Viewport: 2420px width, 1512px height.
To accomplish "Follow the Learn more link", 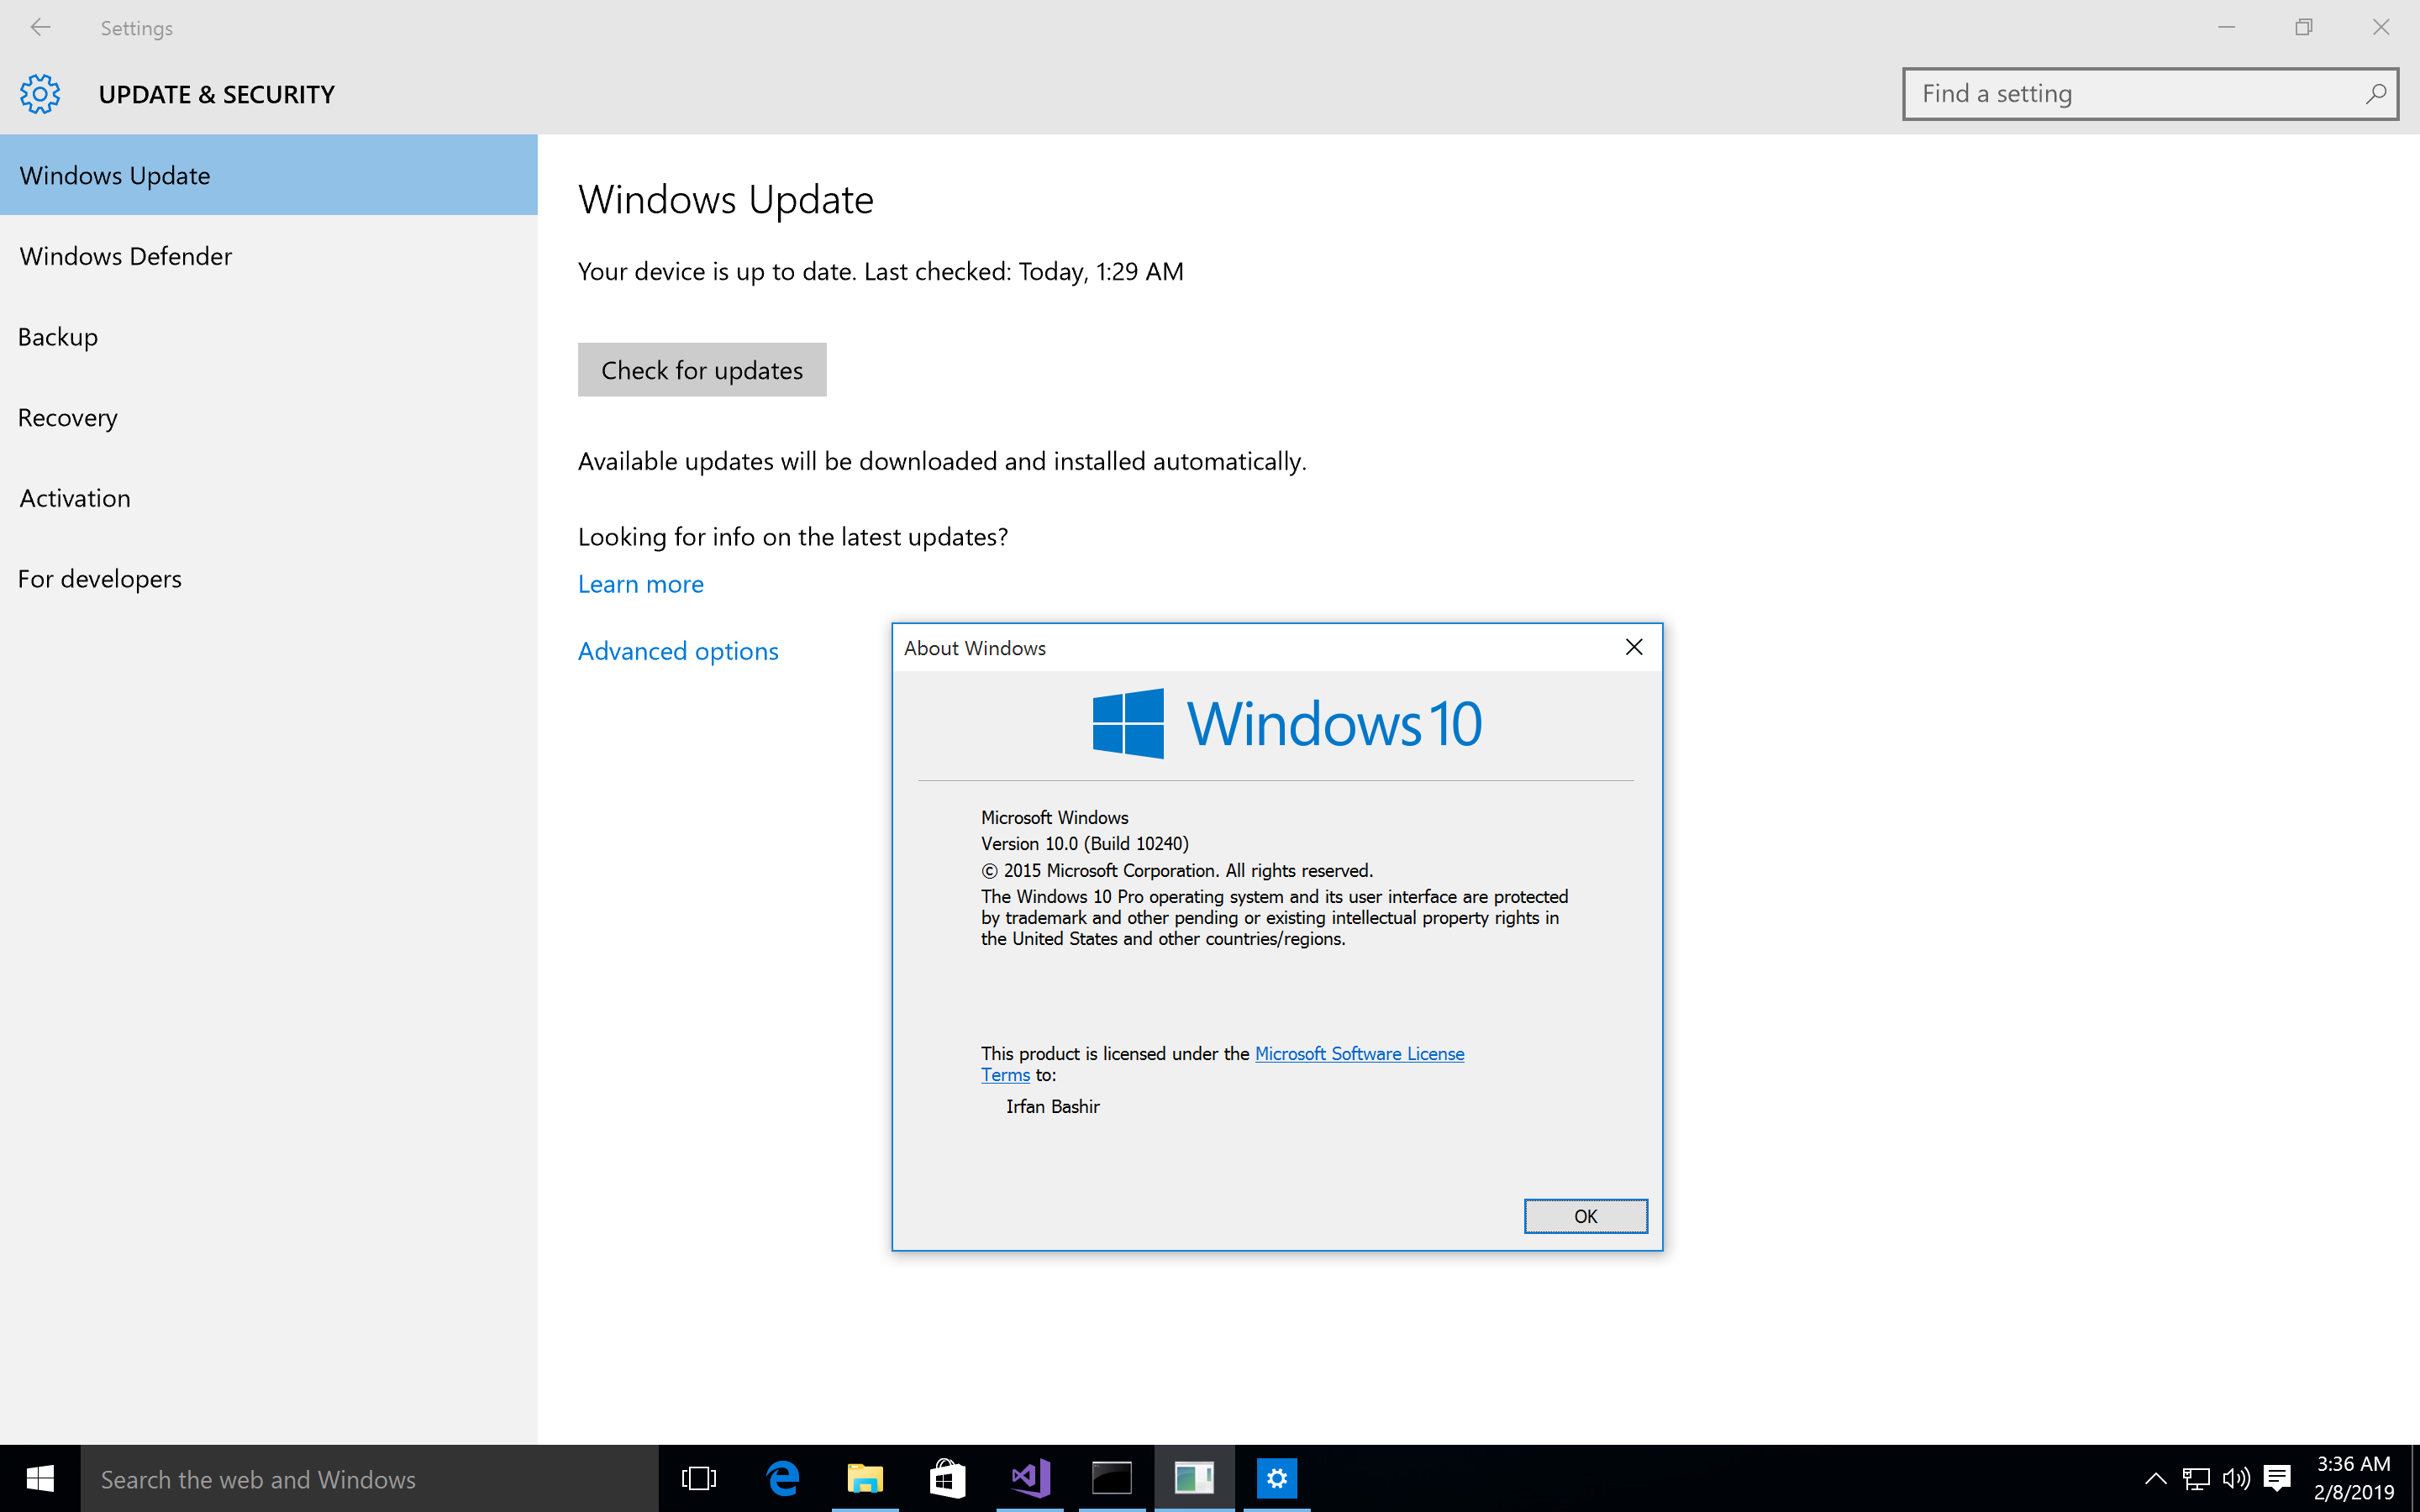I will 641,584.
